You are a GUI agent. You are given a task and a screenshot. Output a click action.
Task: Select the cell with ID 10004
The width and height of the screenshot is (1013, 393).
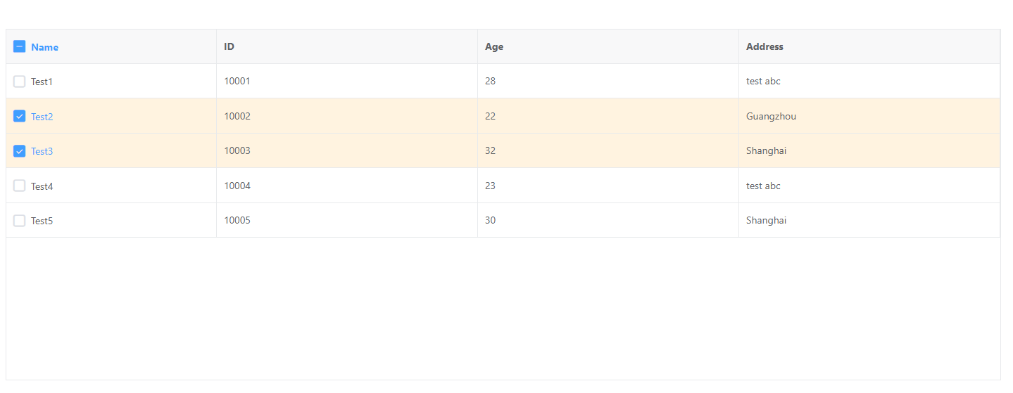[237, 186]
